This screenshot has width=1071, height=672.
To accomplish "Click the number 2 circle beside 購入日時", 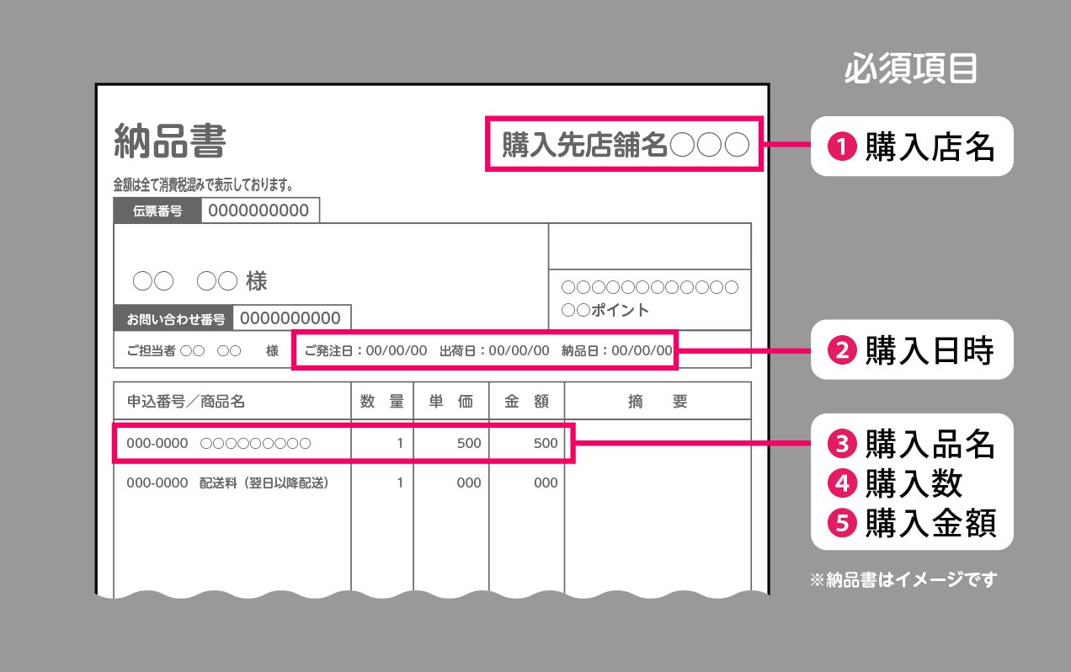I will pos(841,349).
